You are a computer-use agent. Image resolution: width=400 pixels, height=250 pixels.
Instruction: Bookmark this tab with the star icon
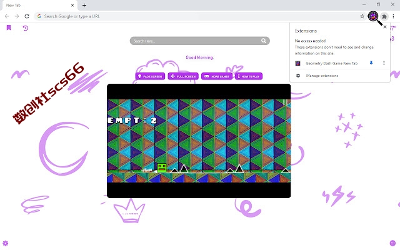coord(362,16)
